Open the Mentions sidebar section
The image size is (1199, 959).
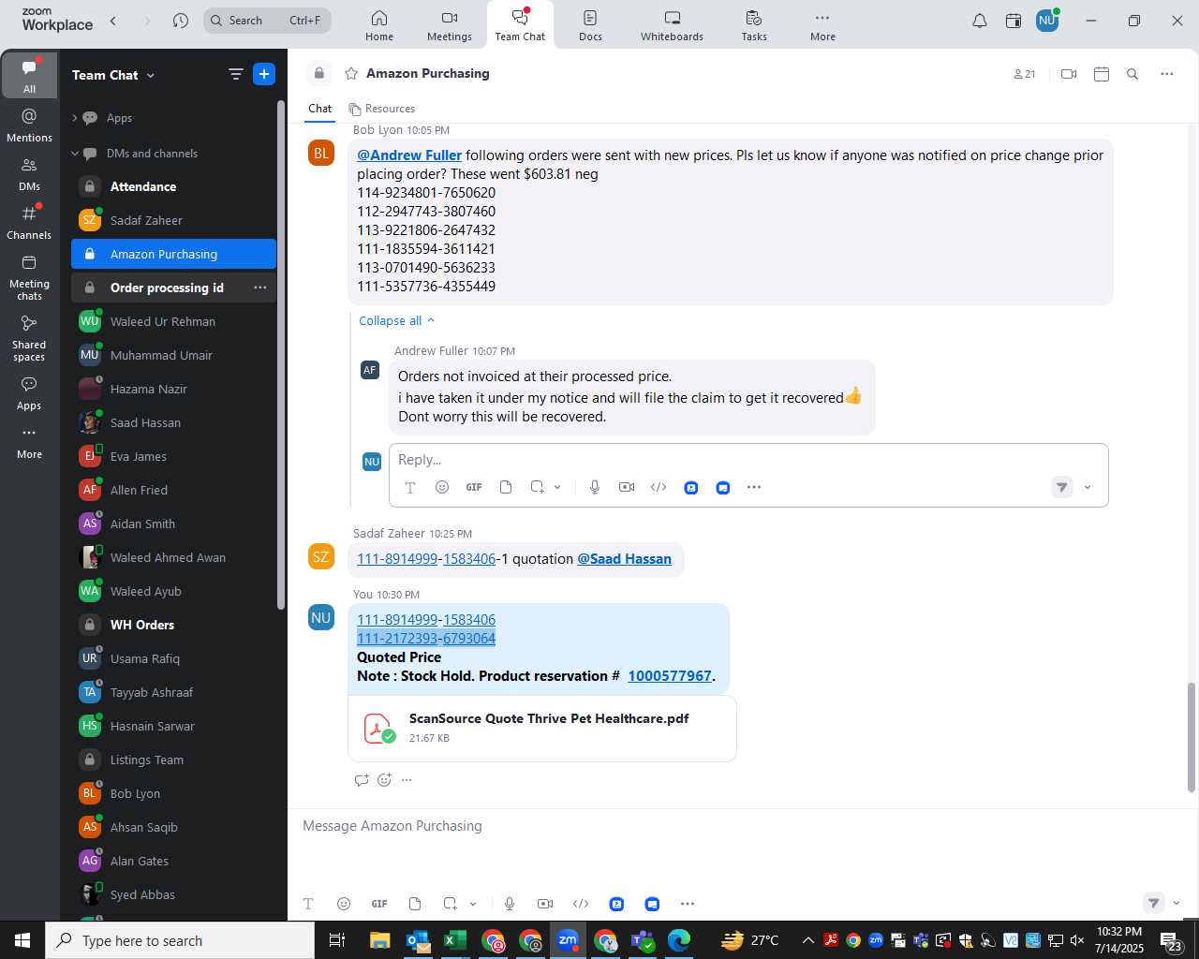pos(29,125)
